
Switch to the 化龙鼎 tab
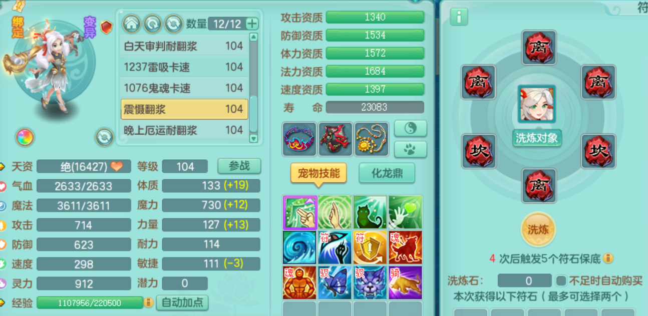(x=387, y=173)
